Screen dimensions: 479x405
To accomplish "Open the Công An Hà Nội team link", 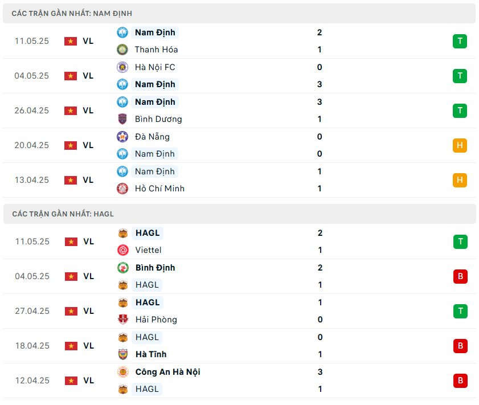I will pos(167,372).
